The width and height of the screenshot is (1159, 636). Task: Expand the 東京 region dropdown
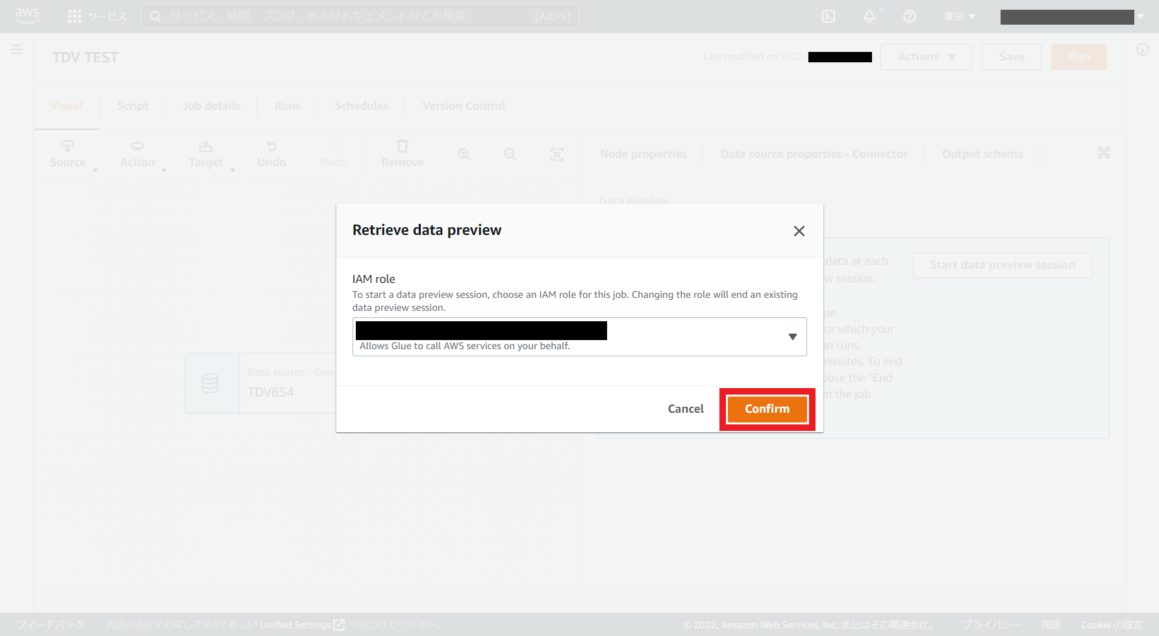(959, 16)
